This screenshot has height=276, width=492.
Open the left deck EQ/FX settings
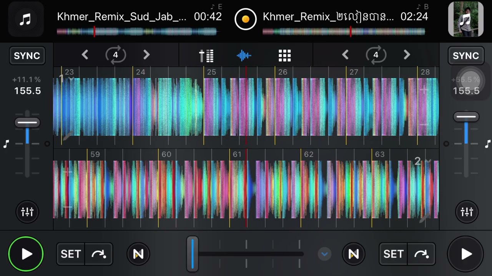tap(27, 212)
